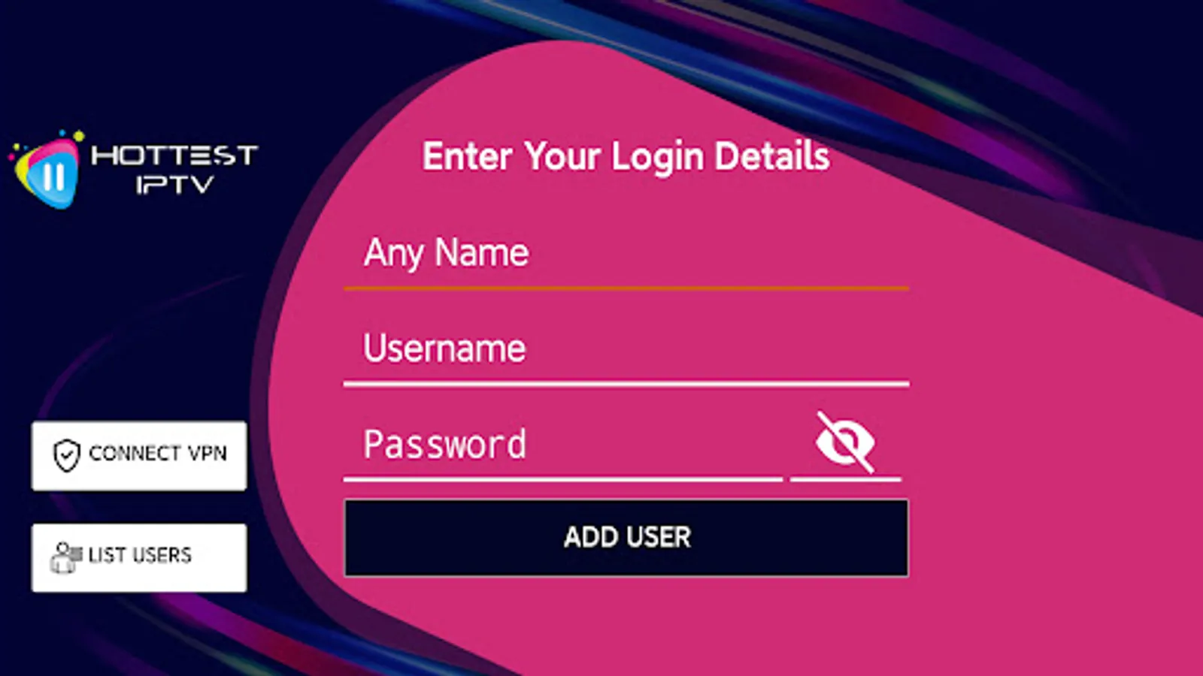This screenshot has height=676, width=1203.
Task: Click the shield checkmark icon on Connect VPN
Action: coord(66,454)
